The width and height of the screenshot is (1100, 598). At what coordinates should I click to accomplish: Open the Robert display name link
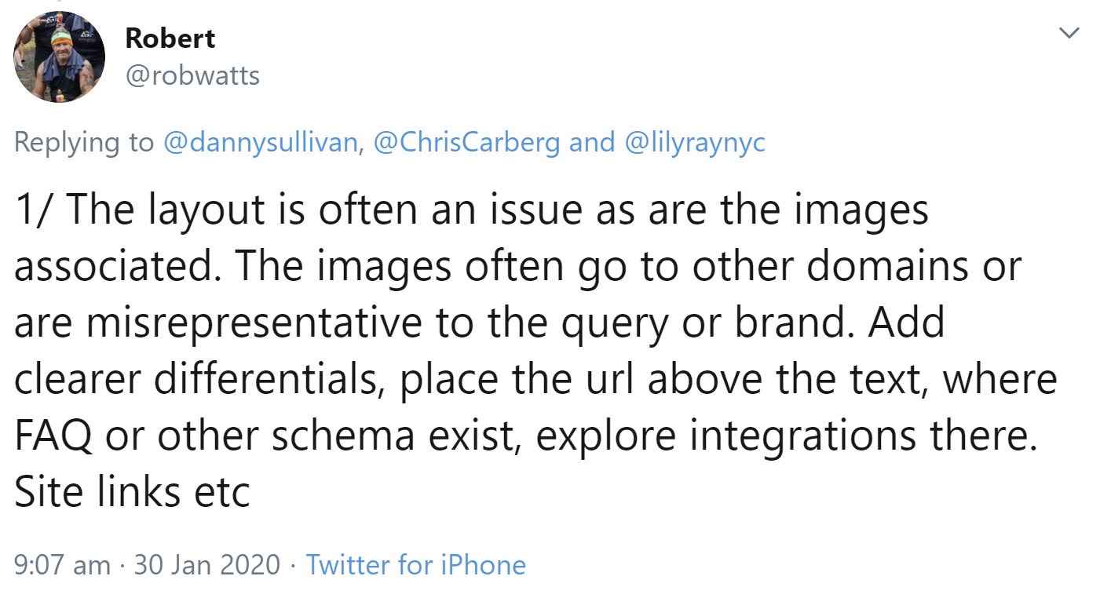(170, 38)
